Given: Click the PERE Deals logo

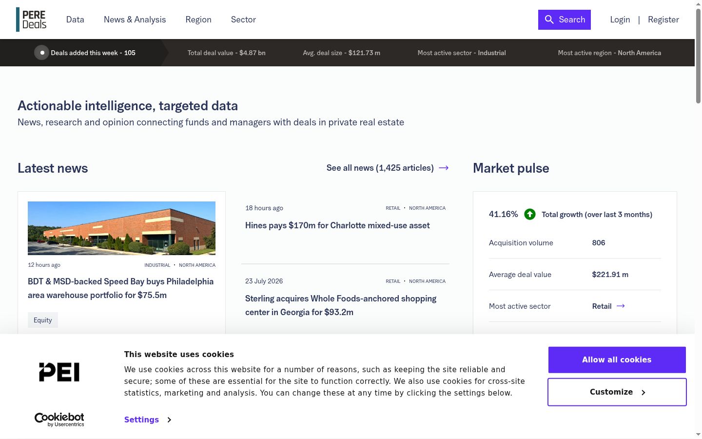Looking at the screenshot, I should (31, 20).
